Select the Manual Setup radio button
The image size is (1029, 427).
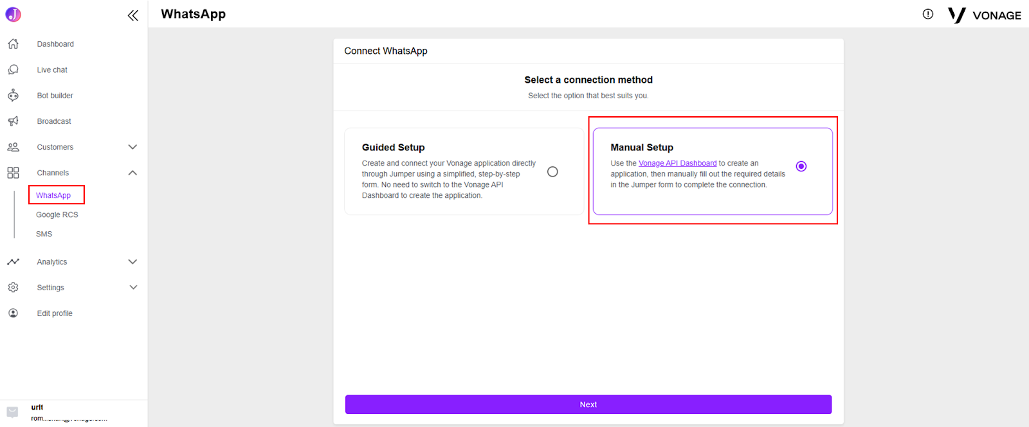pyautogui.click(x=801, y=166)
